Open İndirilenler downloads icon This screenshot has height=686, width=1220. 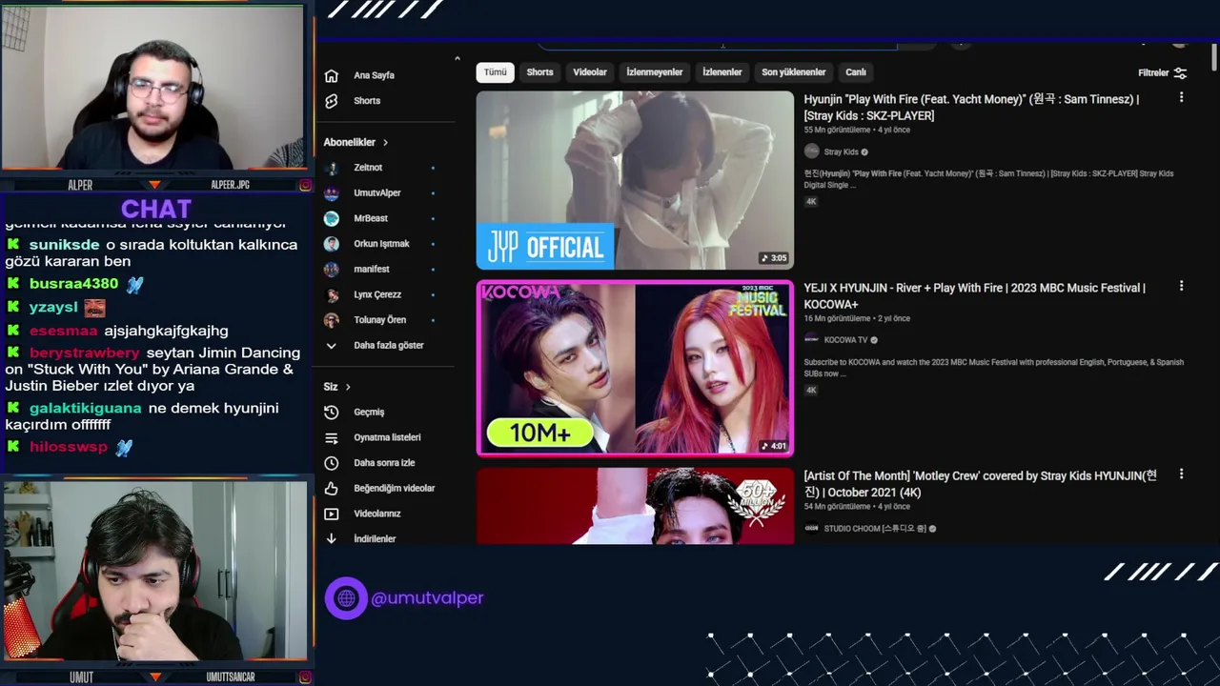332,539
